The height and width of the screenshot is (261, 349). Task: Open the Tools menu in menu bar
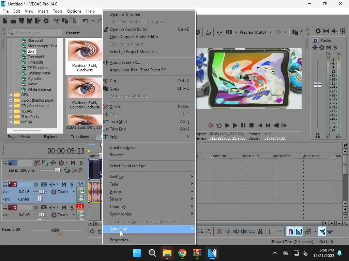[x=57, y=11]
